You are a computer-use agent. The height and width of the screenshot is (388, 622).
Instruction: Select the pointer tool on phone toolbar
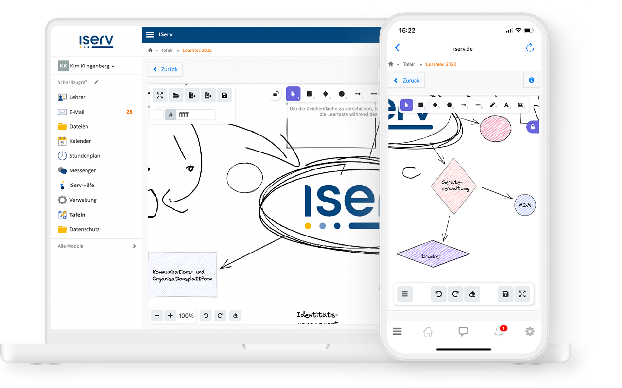406,105
